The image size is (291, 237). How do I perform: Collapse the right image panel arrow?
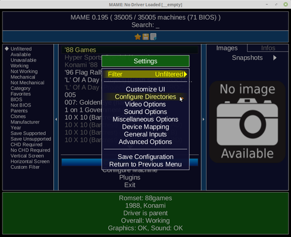click(x=203, y=119)
